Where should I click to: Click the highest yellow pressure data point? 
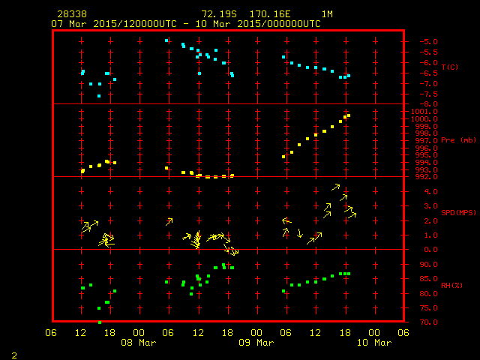pos(348,115)
